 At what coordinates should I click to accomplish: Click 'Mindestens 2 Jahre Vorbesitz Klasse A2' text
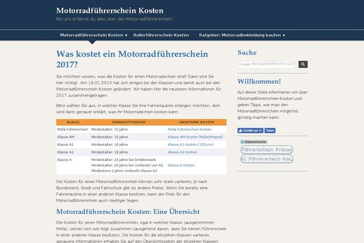tap(124, 171)
